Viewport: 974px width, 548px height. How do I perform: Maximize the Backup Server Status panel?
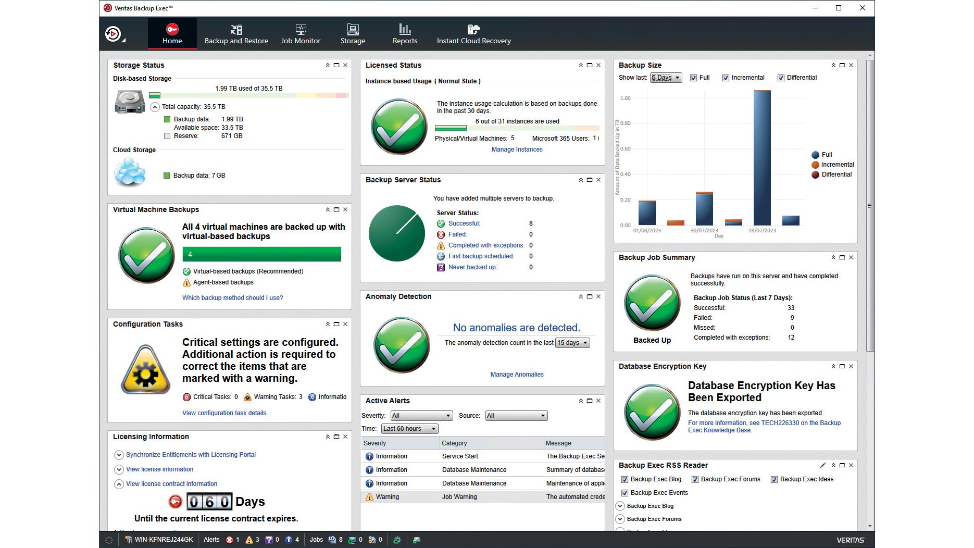coord(590,180)
